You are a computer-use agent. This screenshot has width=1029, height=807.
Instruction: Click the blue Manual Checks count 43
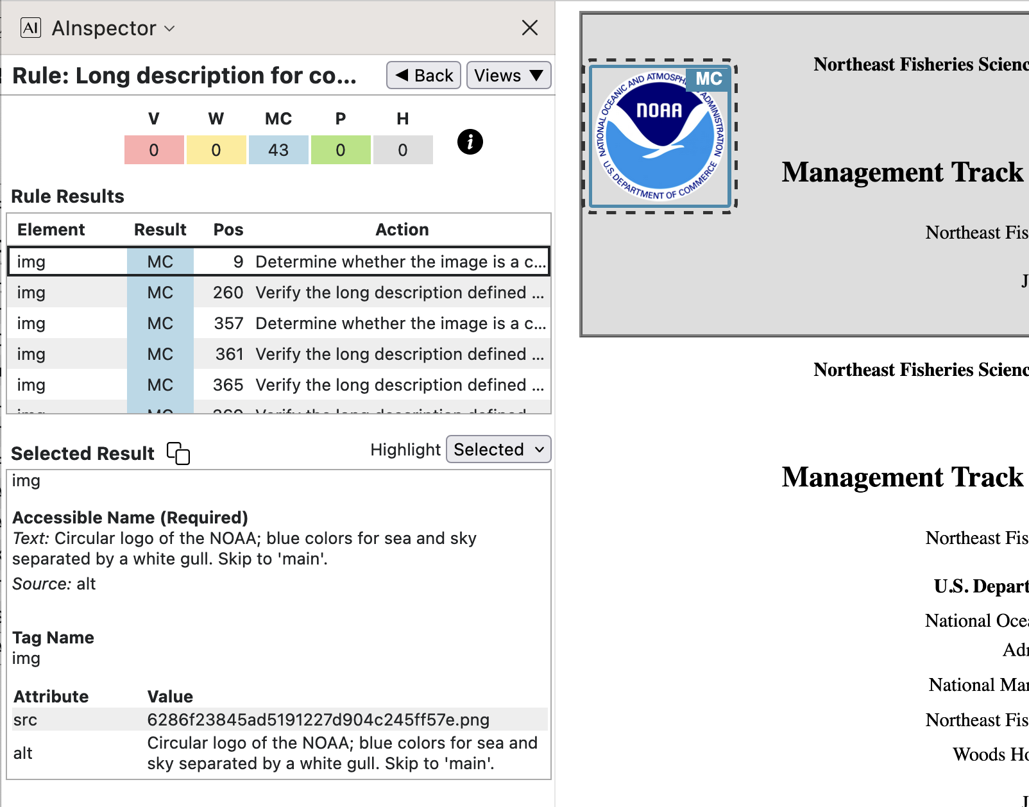(x=278, y=150)
